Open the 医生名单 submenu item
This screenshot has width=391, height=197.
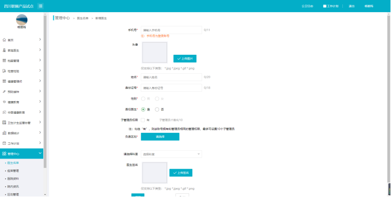(13, 163)
